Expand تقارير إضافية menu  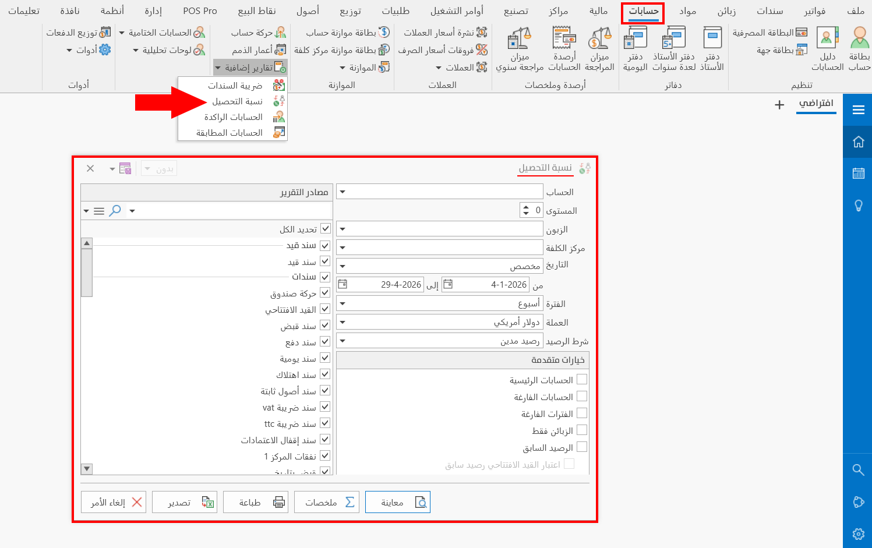click(x=250, y=68)
